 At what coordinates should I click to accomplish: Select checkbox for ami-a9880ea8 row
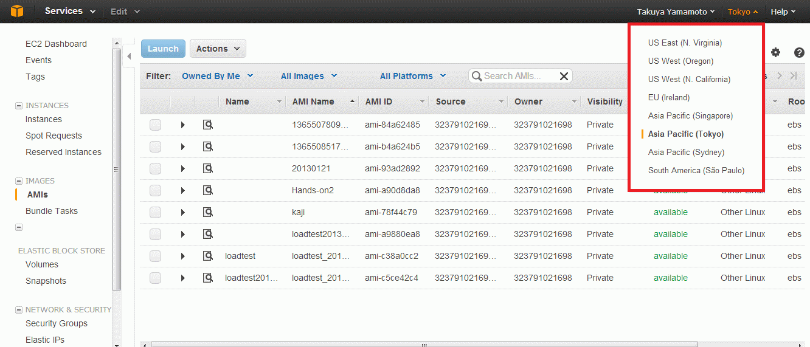click(x=156, y=234)
